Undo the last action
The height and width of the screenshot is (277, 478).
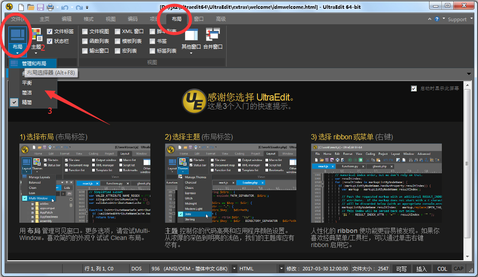64,7
